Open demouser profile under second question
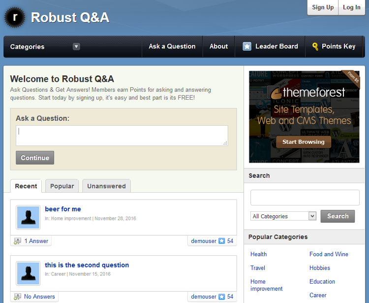This screenshot has height=303, width=369. [204, 297]
